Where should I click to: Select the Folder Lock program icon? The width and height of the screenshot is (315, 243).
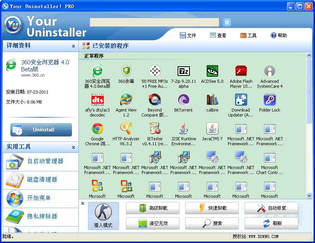[x=269, y=100]
